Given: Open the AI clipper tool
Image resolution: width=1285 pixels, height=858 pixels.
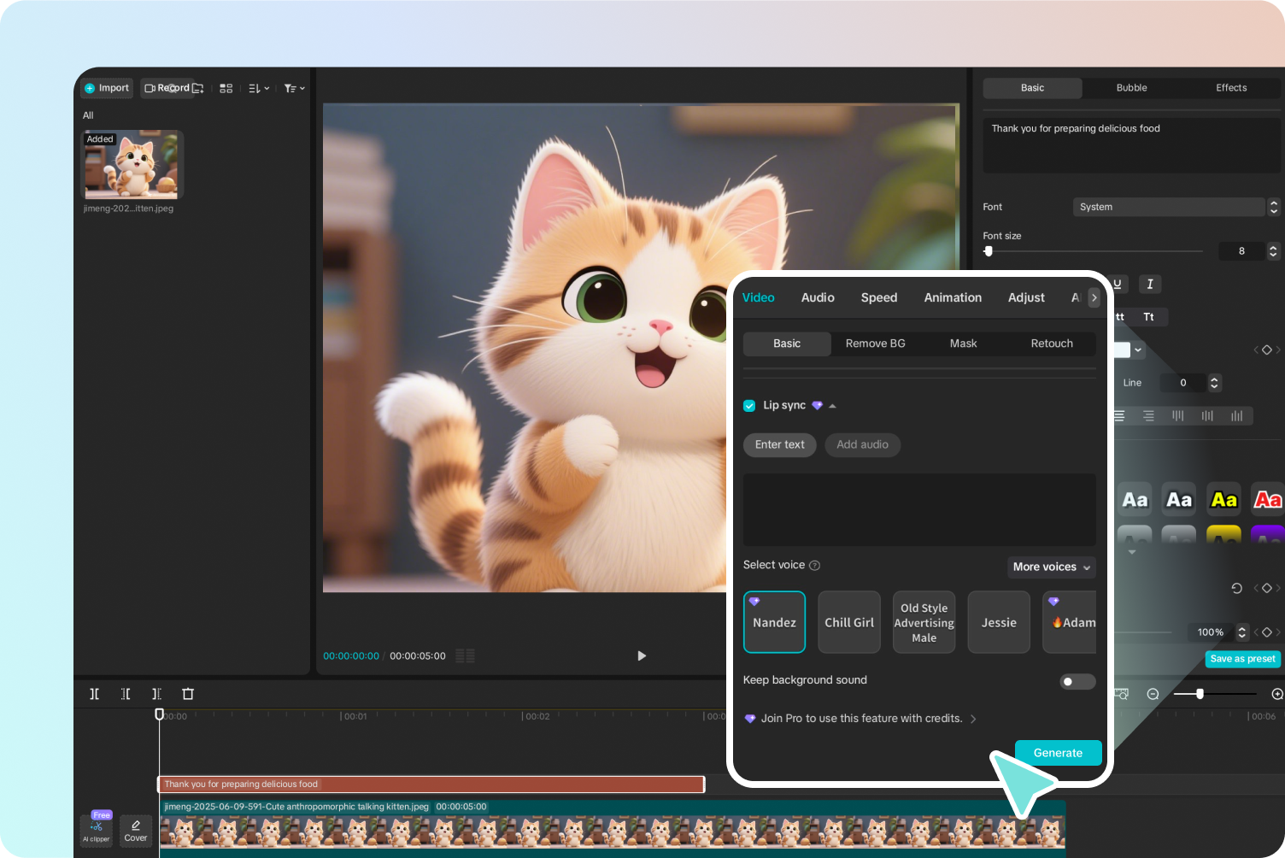Looking at the screenshot, I should tap(97, 829).
